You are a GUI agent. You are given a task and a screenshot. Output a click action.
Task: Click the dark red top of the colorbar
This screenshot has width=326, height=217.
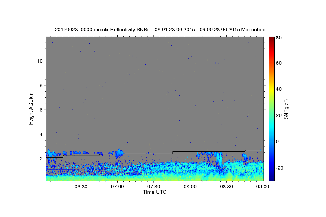point(271,38)
